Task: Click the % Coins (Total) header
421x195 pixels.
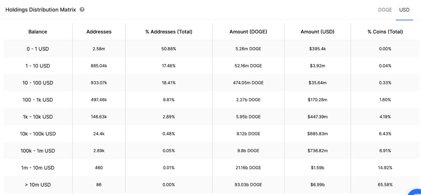Action: 385,32
